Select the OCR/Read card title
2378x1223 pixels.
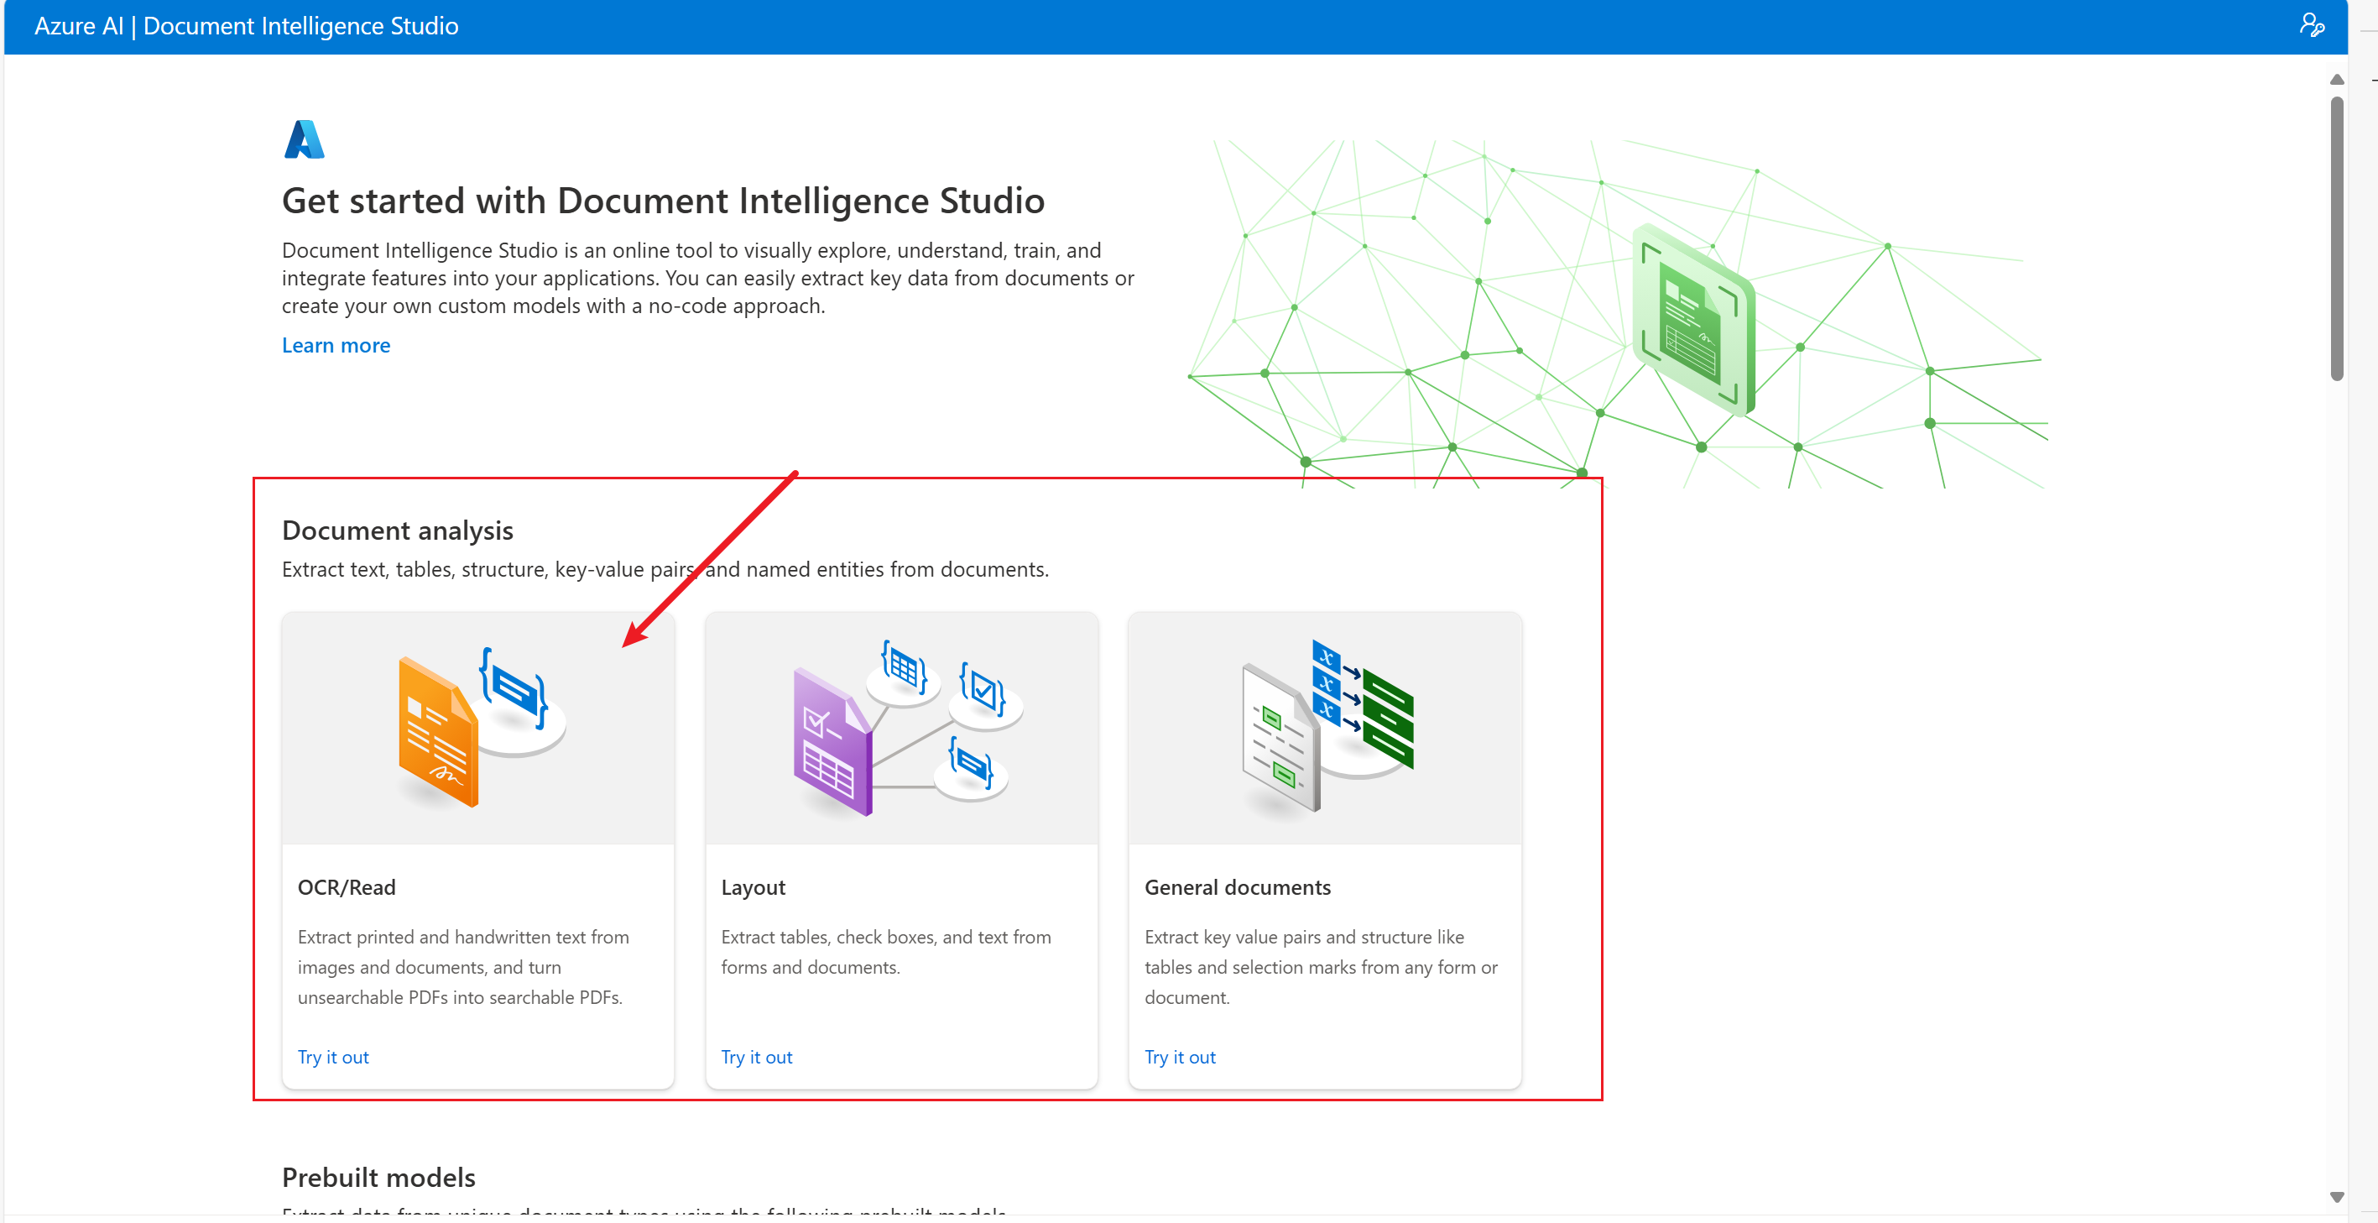(347, 886)
